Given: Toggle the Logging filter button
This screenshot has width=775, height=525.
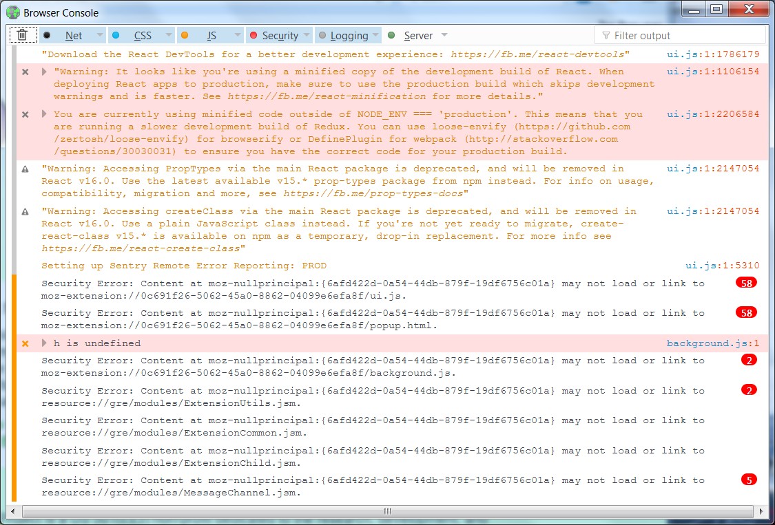Looking at the screenshot, I should point(342,36).
